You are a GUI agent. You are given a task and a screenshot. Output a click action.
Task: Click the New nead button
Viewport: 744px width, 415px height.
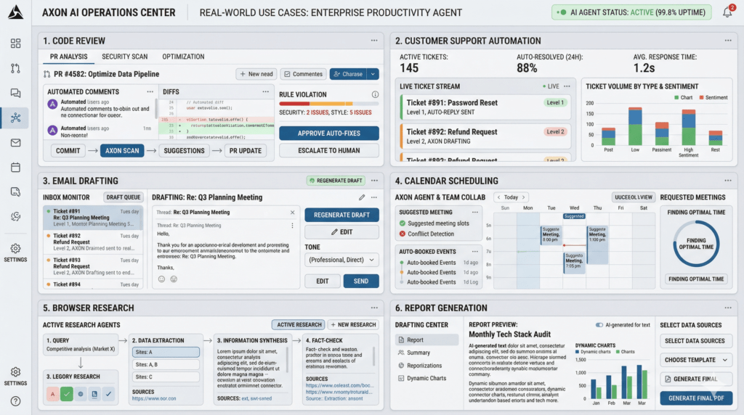pyautogui.click(x=256, y=74)
